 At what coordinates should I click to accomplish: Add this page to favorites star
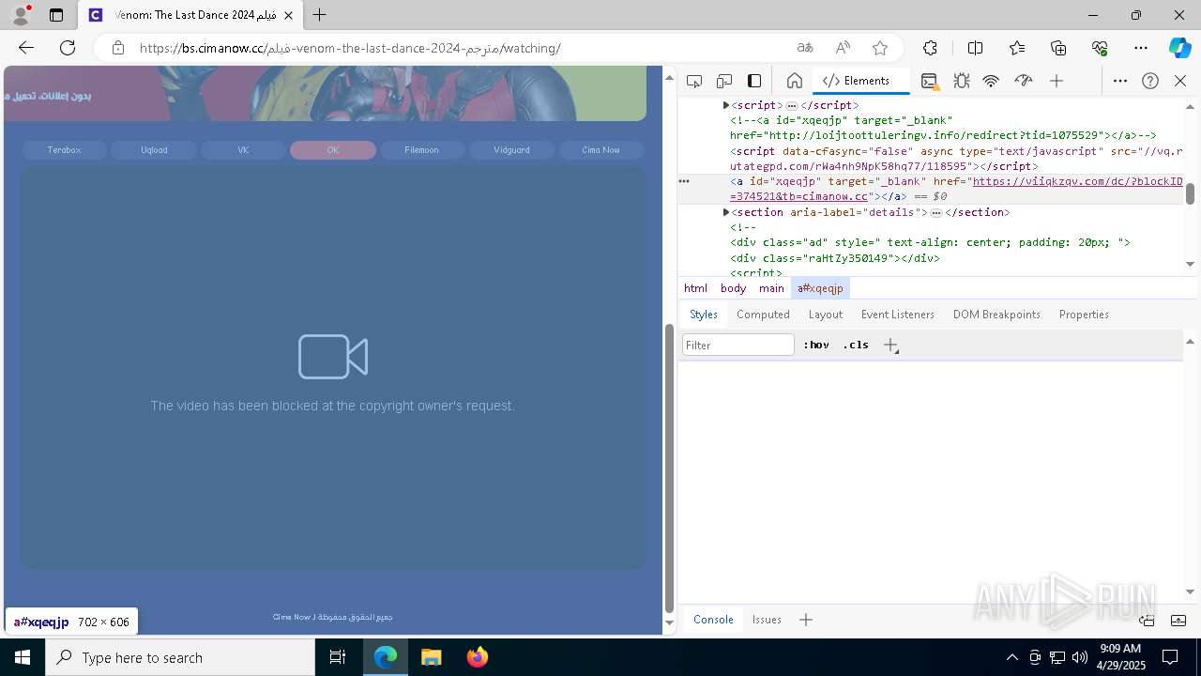[x=880, y=48]
